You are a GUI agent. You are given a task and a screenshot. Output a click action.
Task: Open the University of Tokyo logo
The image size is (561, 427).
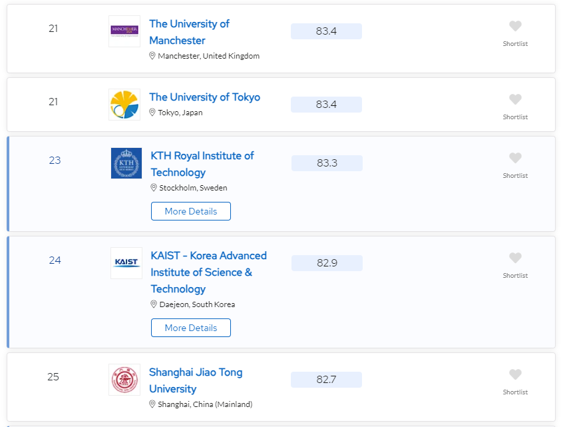[124, 105]
